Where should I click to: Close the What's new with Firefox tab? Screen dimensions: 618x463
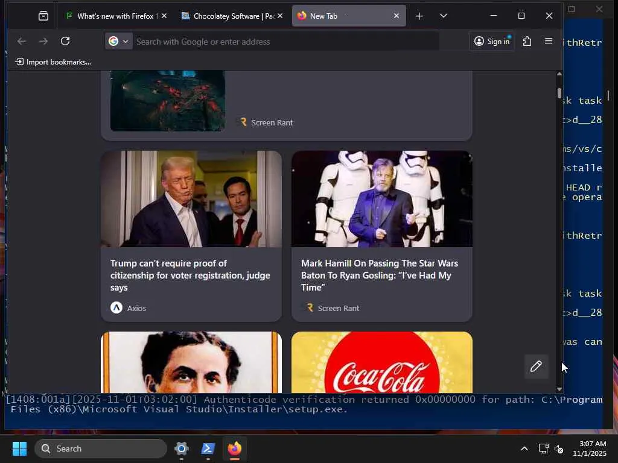point(164,16)
